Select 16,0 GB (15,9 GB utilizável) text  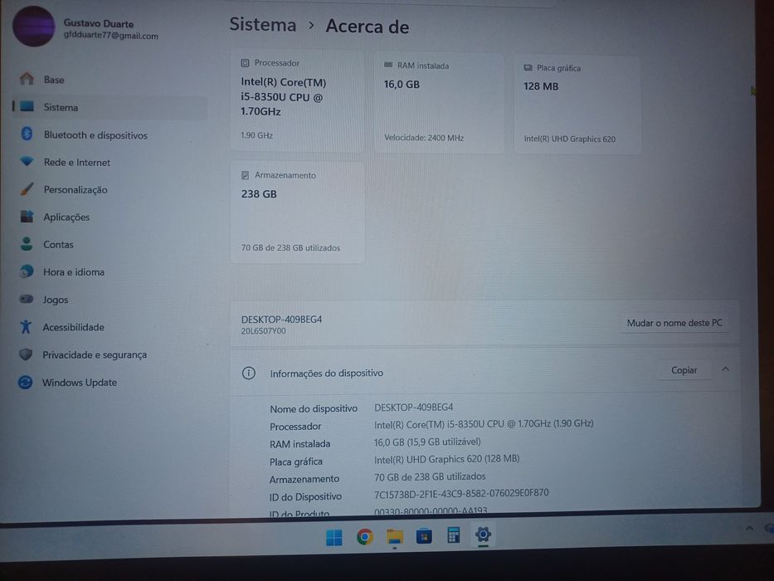click(x=427, y=442)
